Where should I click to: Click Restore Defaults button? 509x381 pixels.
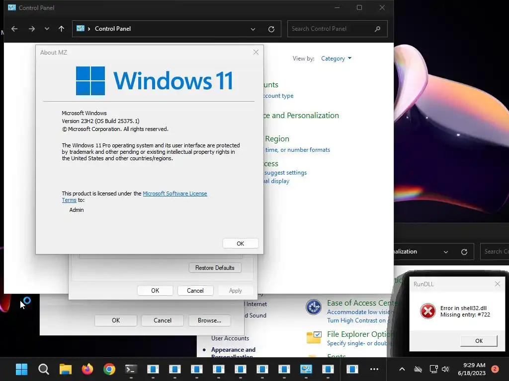[215, 267]
